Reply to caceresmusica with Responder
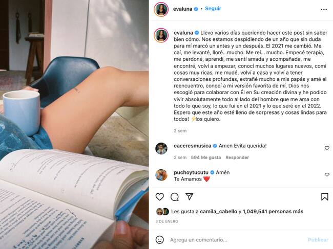The width and height of the screenshot is (333, 249). click(237, 157)
